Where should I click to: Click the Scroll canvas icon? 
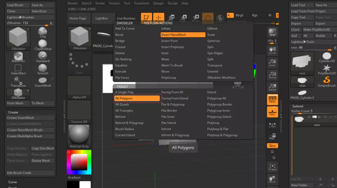click(272, 51)
